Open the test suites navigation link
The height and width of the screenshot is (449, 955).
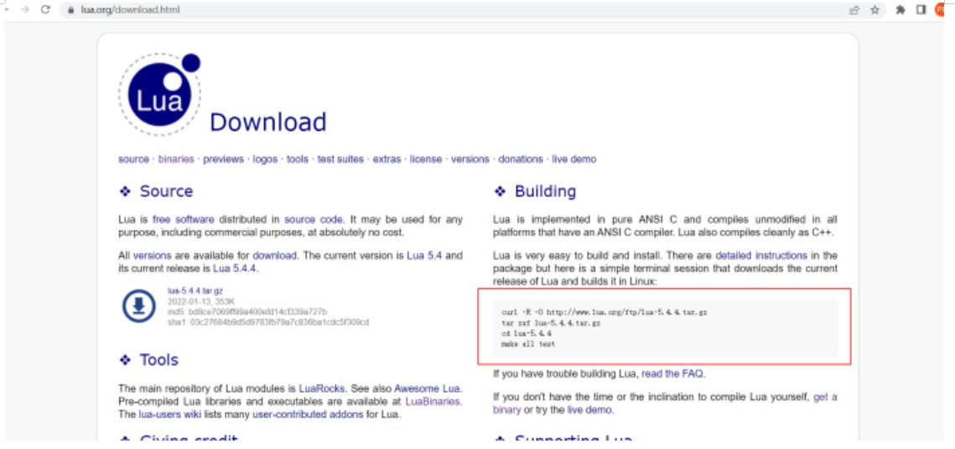click(x=340, y=159)
